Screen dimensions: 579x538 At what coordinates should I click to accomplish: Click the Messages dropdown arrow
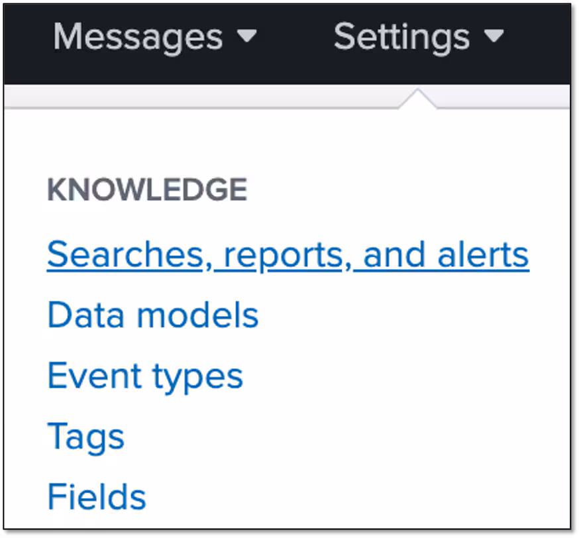246,37
